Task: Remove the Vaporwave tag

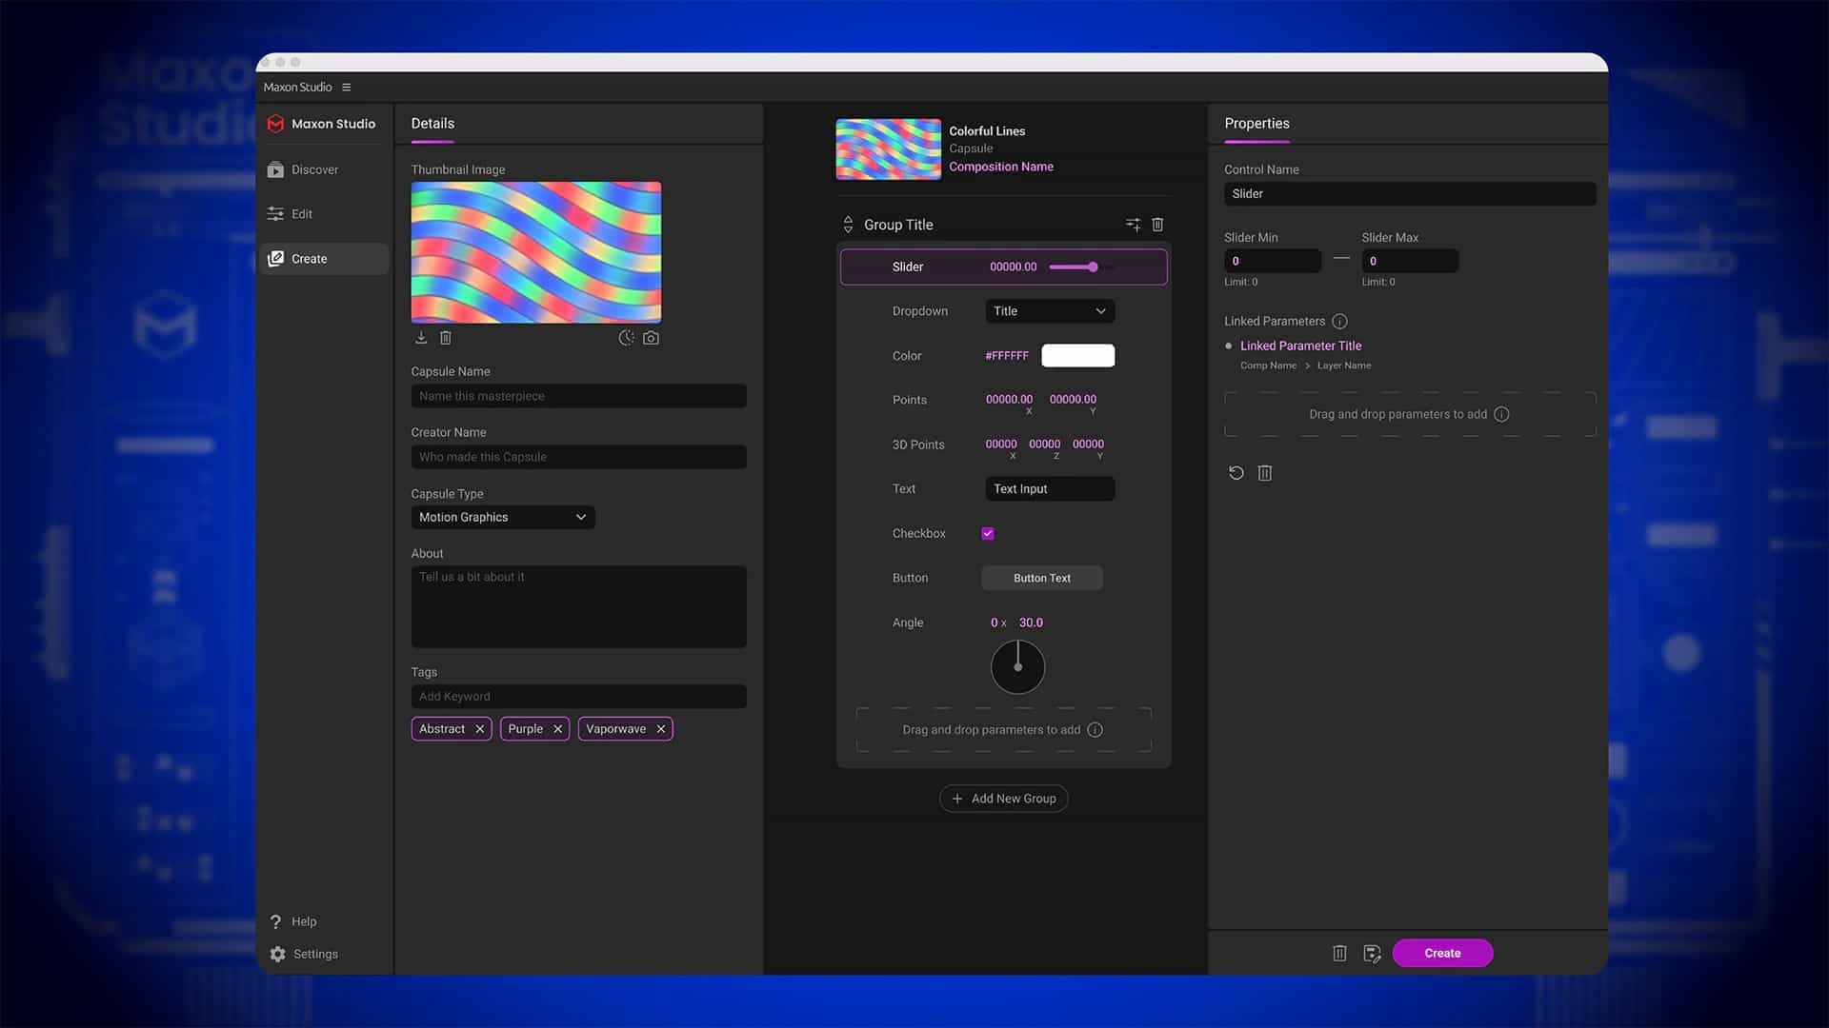Action: coord(660,729)
